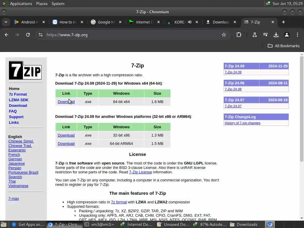Switch language to Esperanto
The width and height of the screenshot is (304, 228).
click(x=17, y=150)
